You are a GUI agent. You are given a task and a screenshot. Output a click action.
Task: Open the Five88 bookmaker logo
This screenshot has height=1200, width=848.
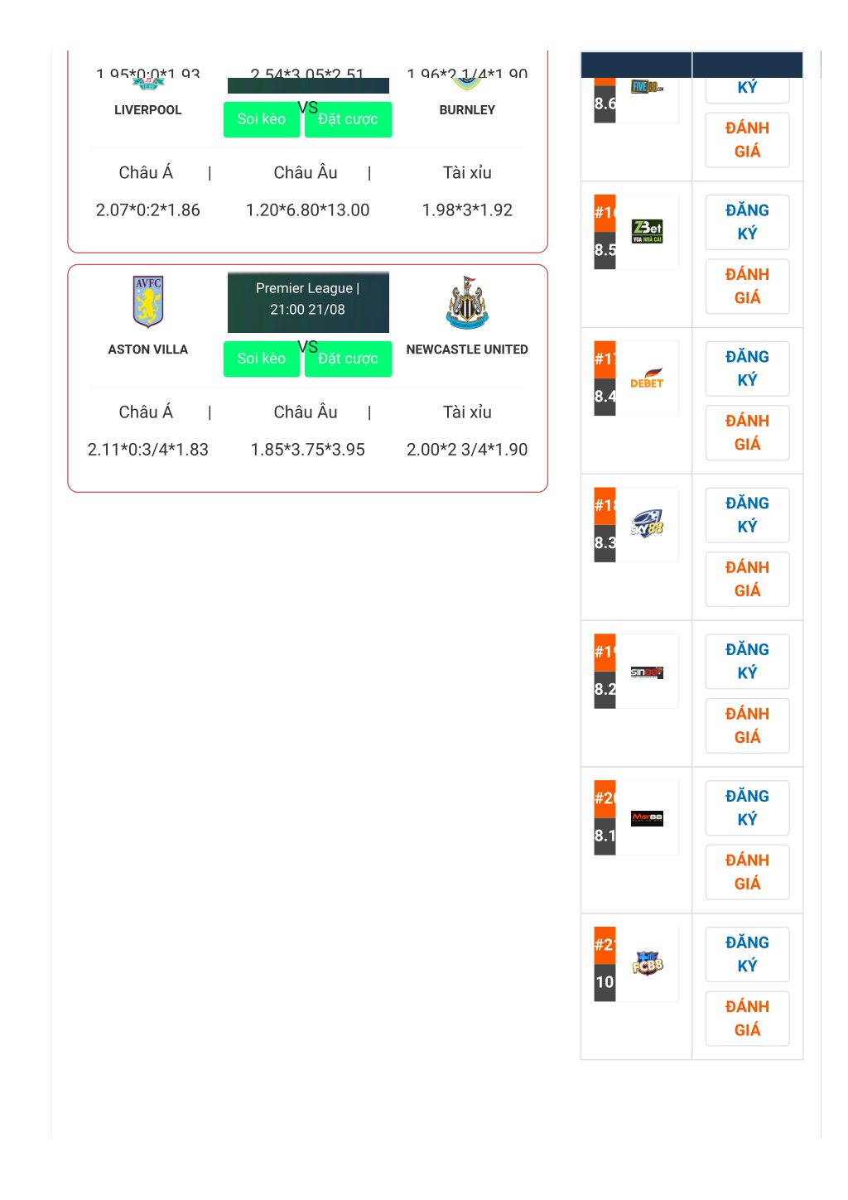647,86
